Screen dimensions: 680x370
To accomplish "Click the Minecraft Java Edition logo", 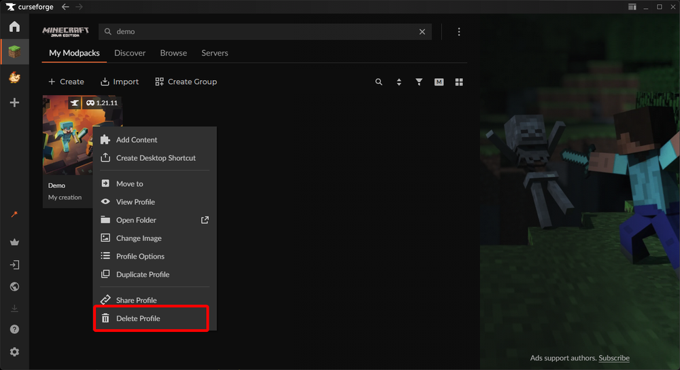I will (65, 32).
